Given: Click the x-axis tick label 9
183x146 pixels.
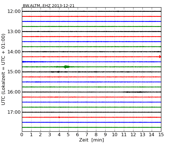Looking at the screenshot, I should coord(105,135).
